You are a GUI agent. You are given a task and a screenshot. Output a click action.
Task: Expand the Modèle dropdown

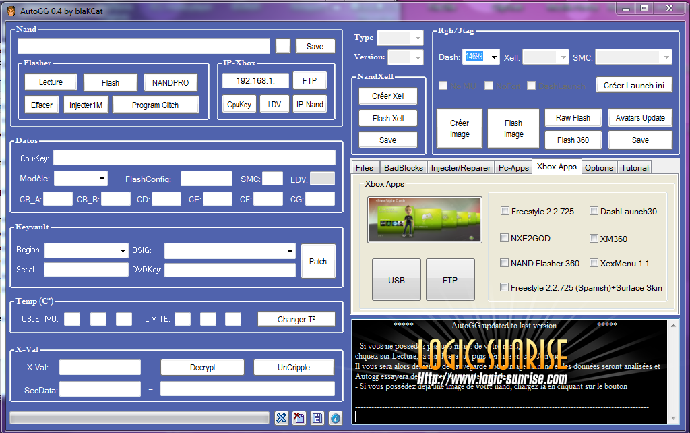(x=102, y=179)
